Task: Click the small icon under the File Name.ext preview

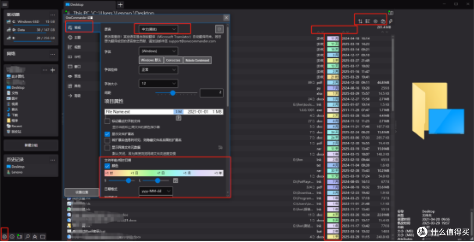Action: coord(178,118)
